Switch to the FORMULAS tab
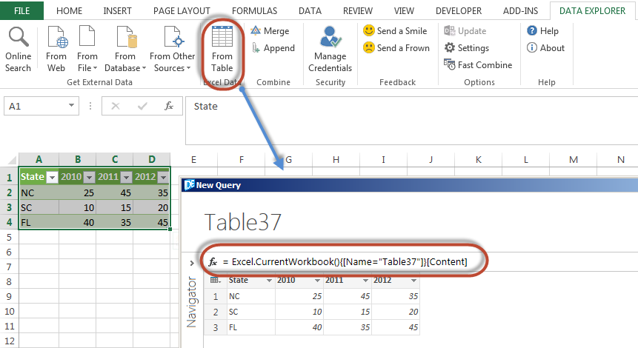This screenshot has width=638, height=348. click(x=254, y=11)
